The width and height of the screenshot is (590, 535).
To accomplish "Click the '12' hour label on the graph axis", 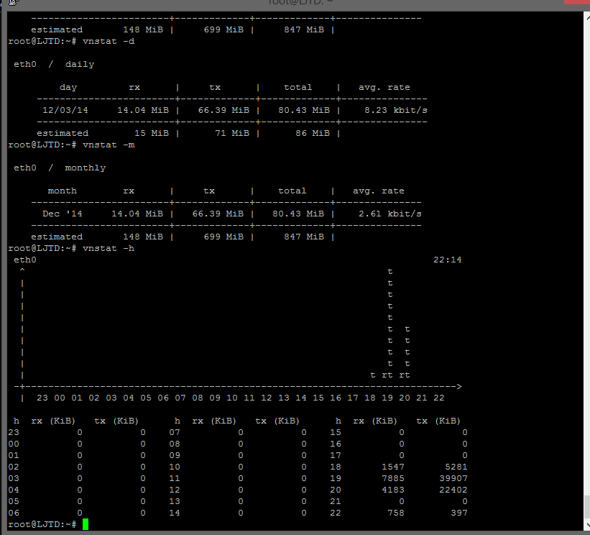I will (x=267, y=398).
